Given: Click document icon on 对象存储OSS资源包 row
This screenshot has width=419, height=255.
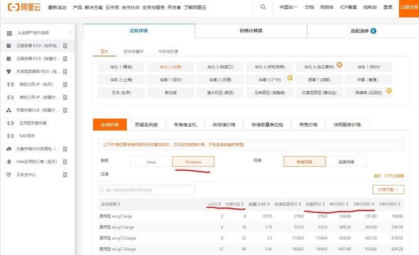Looking at the screenshot, I should (65, 149).
